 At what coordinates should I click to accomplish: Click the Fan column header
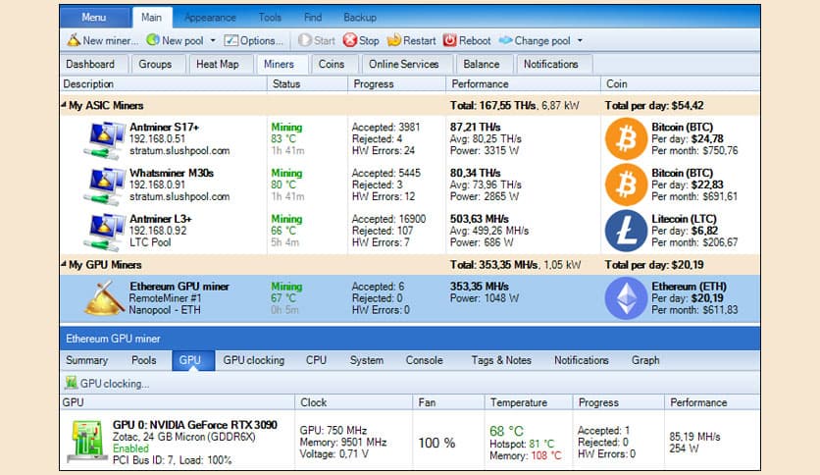click(448, 402)
